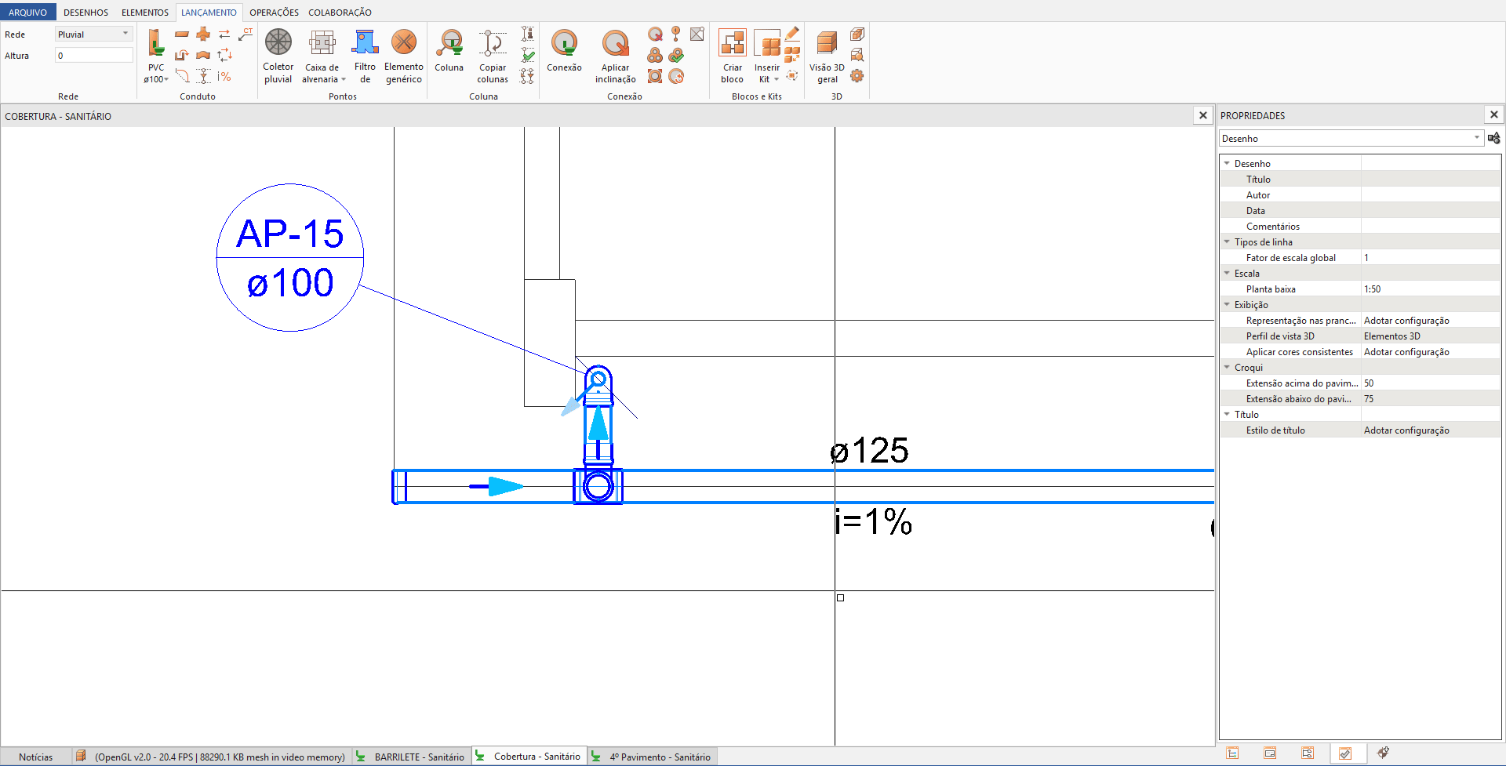Switch to the DESENHOS ribbon tab
This screenshot has width=1506, height=766.
pyautogui.click(x=85, y=12)
